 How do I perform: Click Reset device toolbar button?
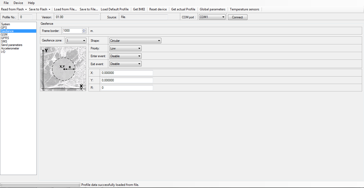[x=158, y=9]
